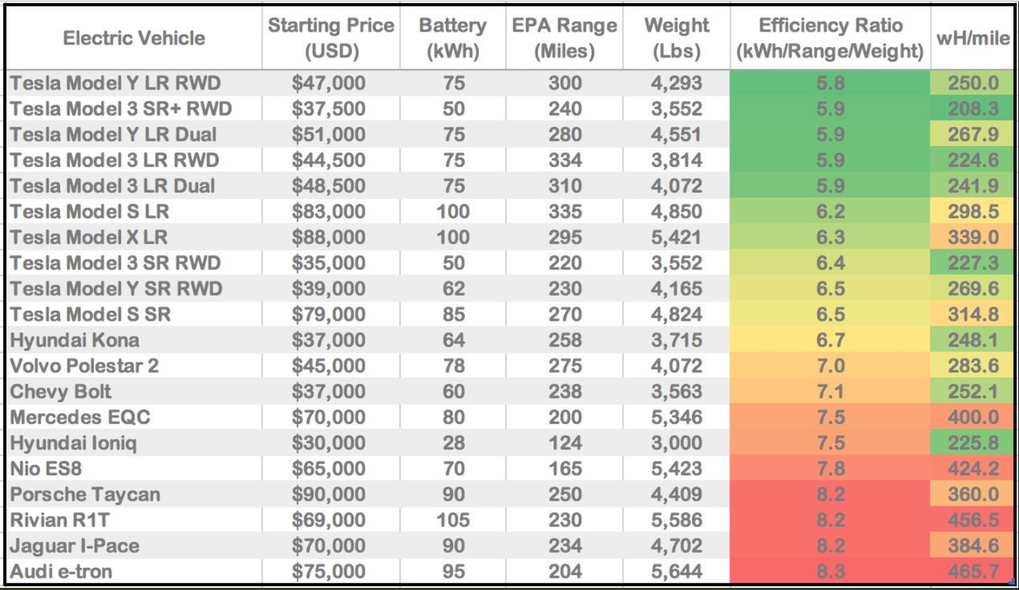Select the Tesla Model Y LR RWD cell
The width and height of the screenshot is (1019, 590).
114,84
